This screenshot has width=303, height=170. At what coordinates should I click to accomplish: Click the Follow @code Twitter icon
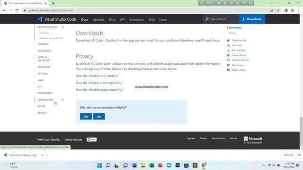(x=228, y=55)
